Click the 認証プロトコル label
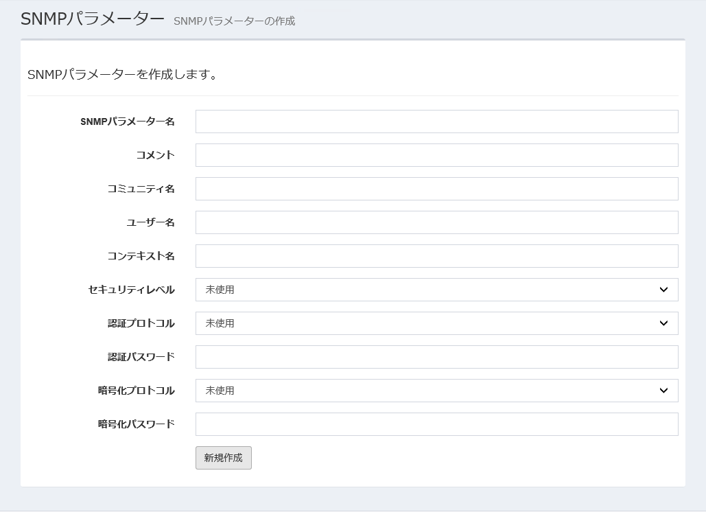Screen dimensions: 706x532 click(141, 323)
